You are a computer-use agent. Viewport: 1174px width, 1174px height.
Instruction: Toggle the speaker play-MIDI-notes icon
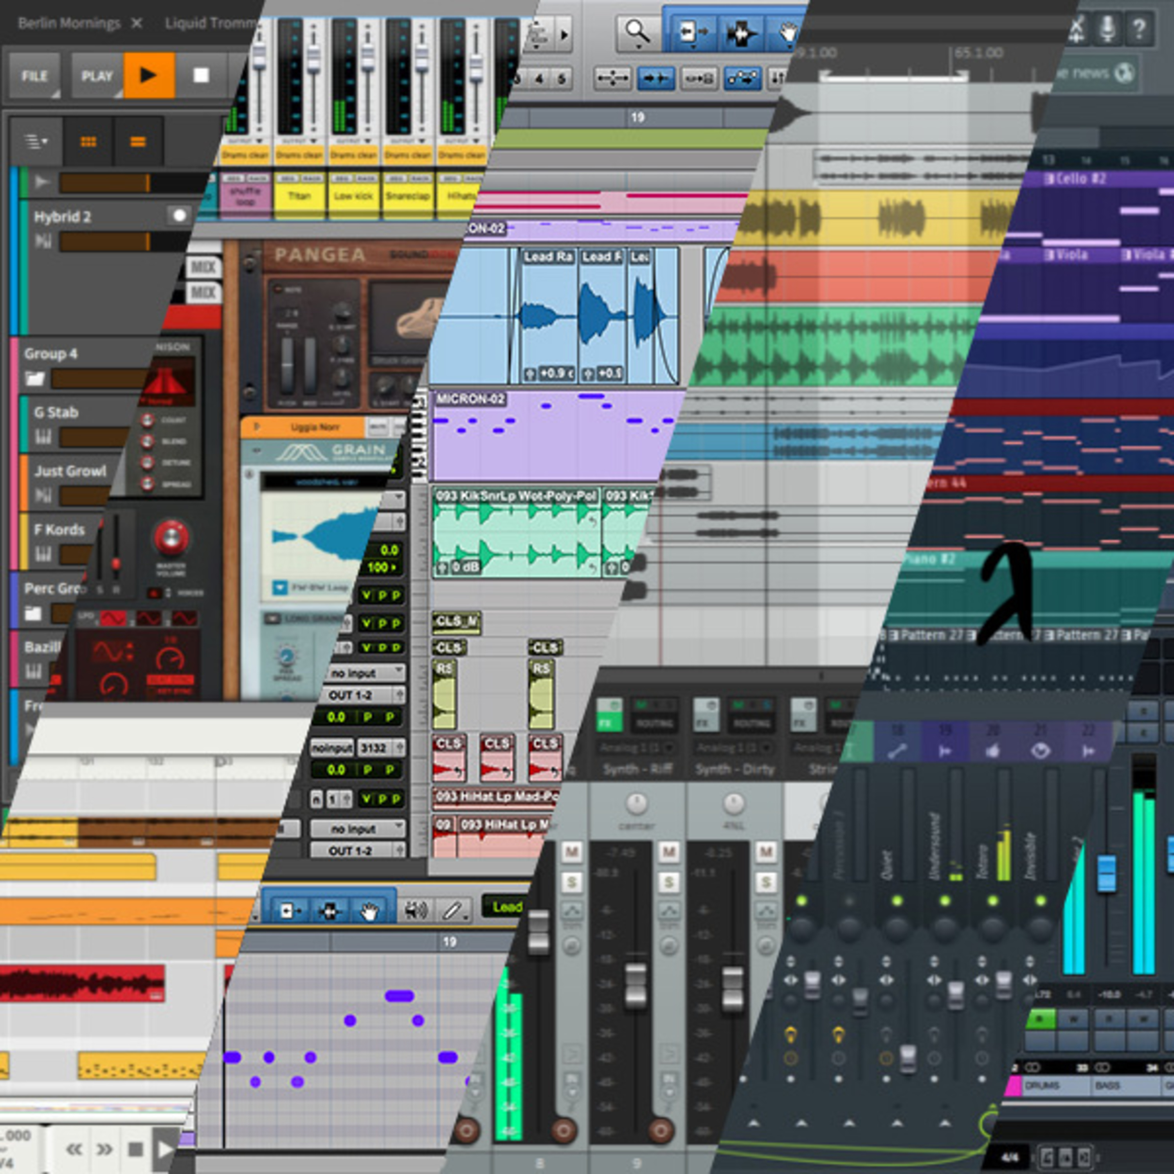tap(416, 910)
